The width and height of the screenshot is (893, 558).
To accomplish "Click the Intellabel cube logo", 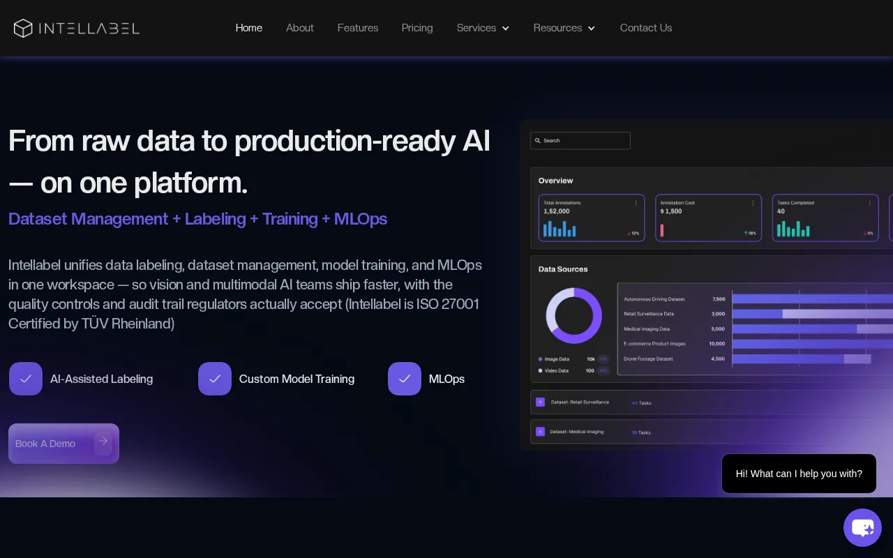I will (23, 28).
